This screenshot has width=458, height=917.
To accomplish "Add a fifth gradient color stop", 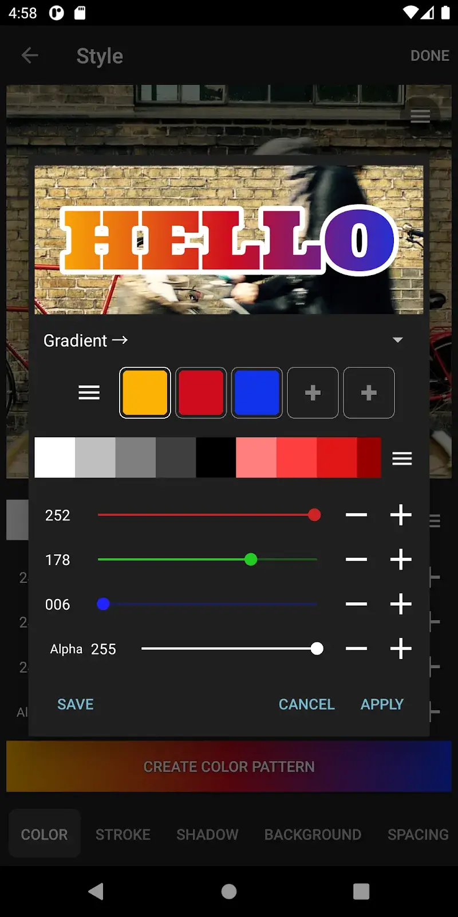I will tap(369, 393).
